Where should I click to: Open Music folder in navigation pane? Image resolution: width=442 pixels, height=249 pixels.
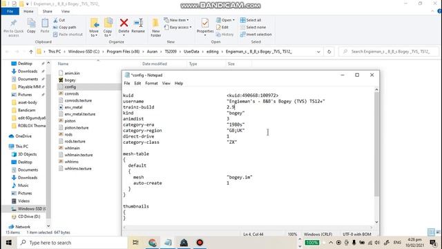click(23, 185)
